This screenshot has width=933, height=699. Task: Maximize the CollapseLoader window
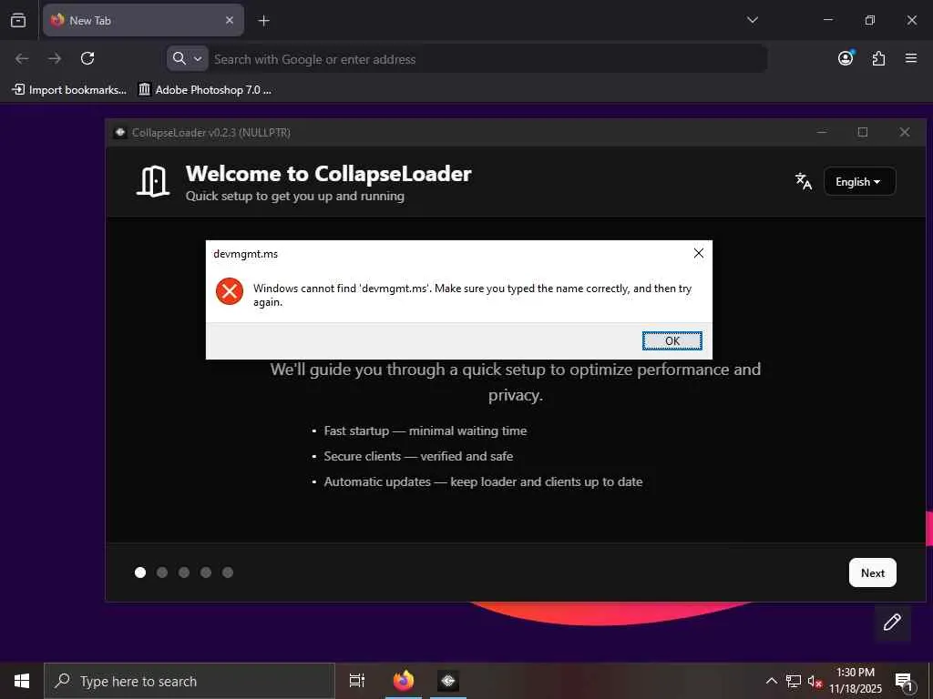coord(863,132)
